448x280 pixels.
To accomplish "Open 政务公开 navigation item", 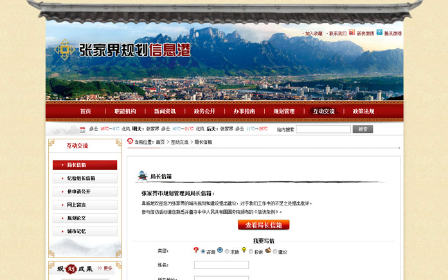I will 204,111.
